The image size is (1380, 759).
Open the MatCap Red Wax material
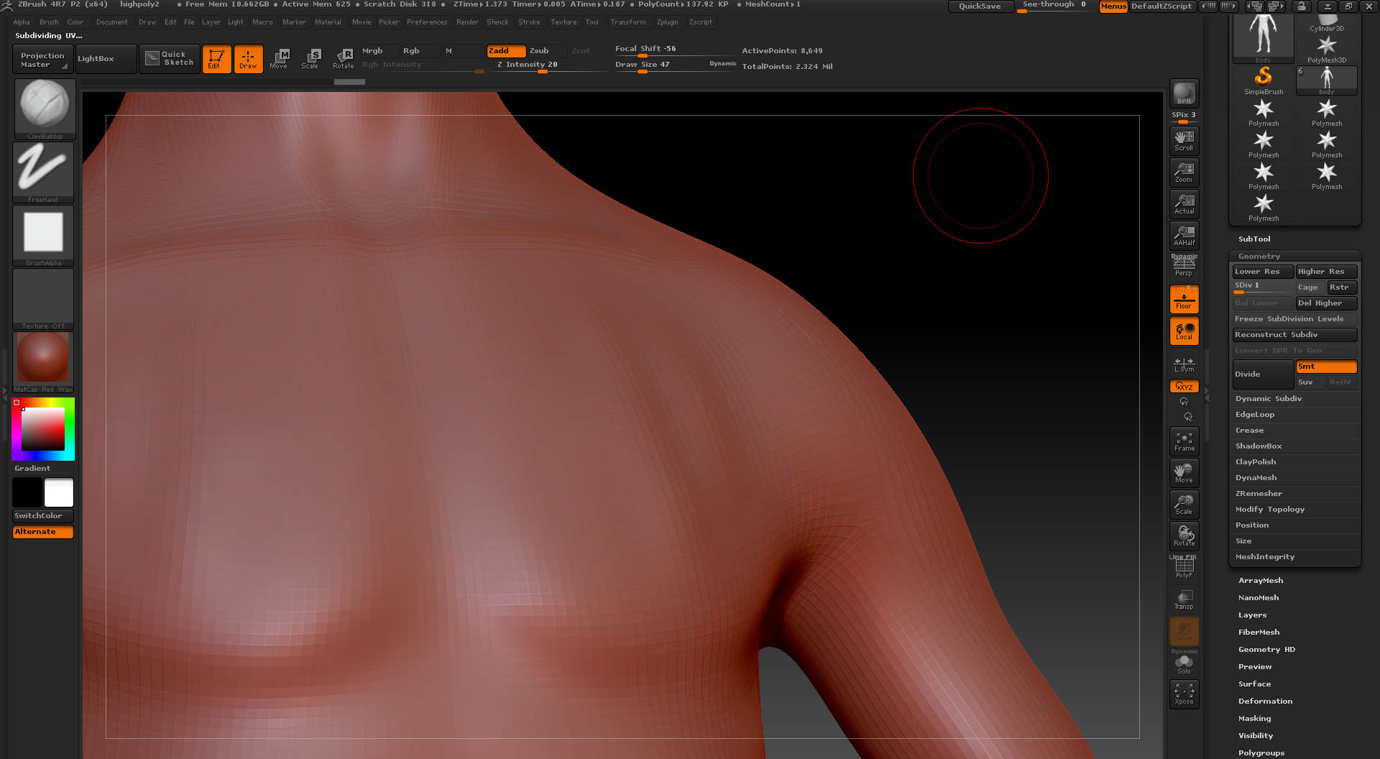43,362
